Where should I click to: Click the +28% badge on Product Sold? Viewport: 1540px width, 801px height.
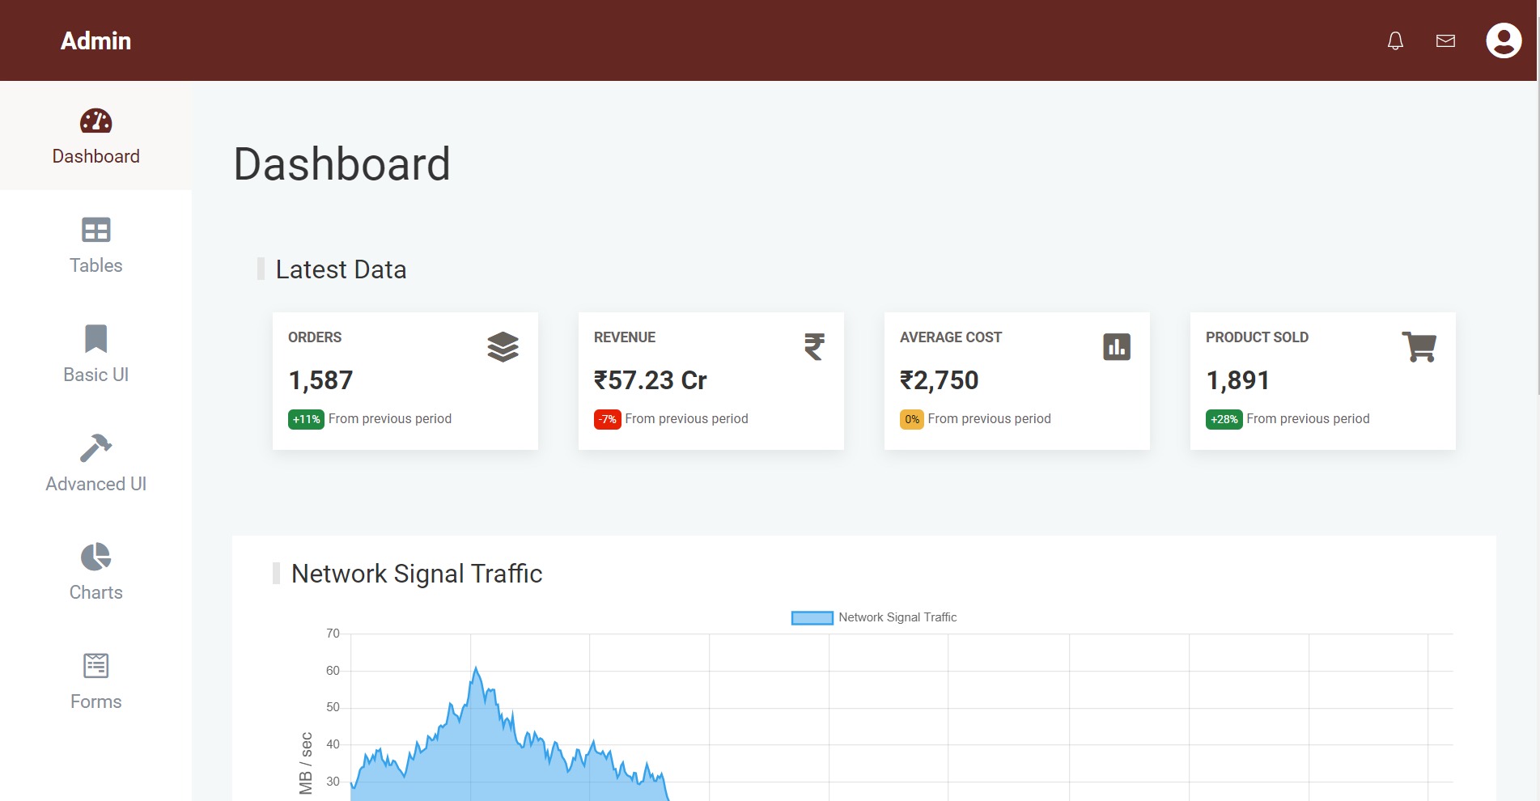coord(1224,419)
